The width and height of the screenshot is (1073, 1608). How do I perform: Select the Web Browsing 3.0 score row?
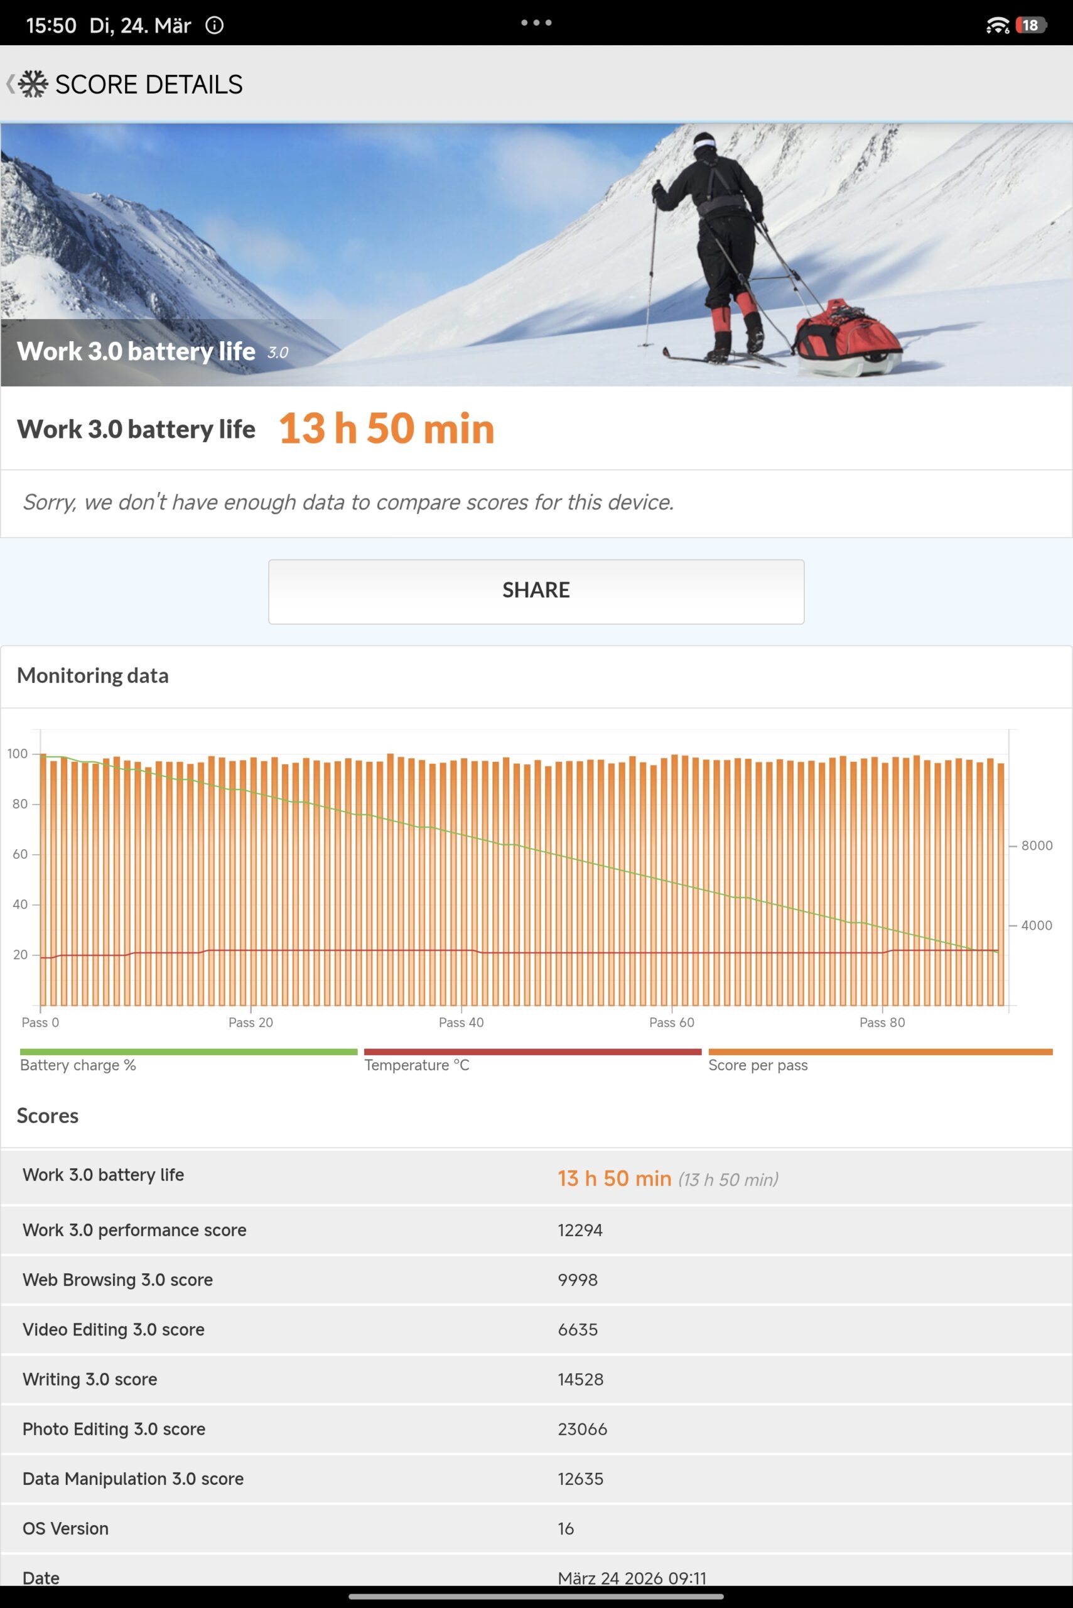(x=536, y=1280)
